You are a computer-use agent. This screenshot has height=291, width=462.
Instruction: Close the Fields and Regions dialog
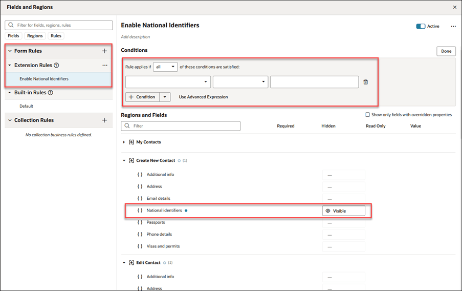[455, 7]
